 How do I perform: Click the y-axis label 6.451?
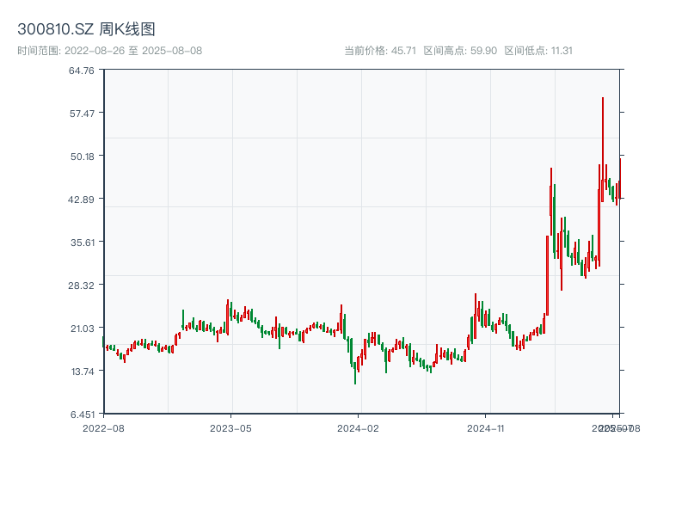point(83,415)
